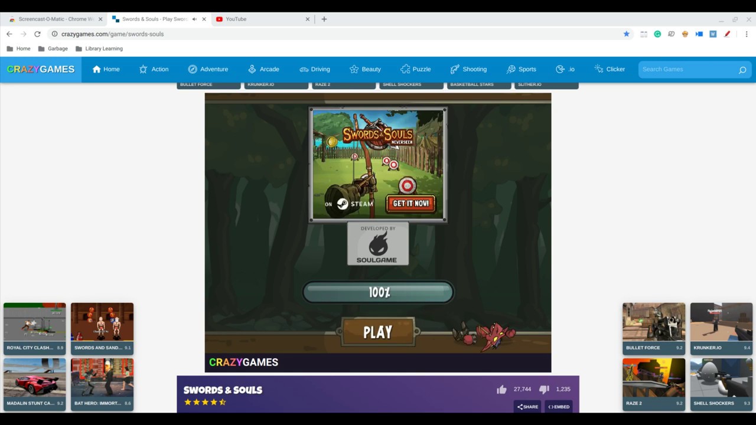
Task: Click the red pen extension icon
Action: coord(727,34)
